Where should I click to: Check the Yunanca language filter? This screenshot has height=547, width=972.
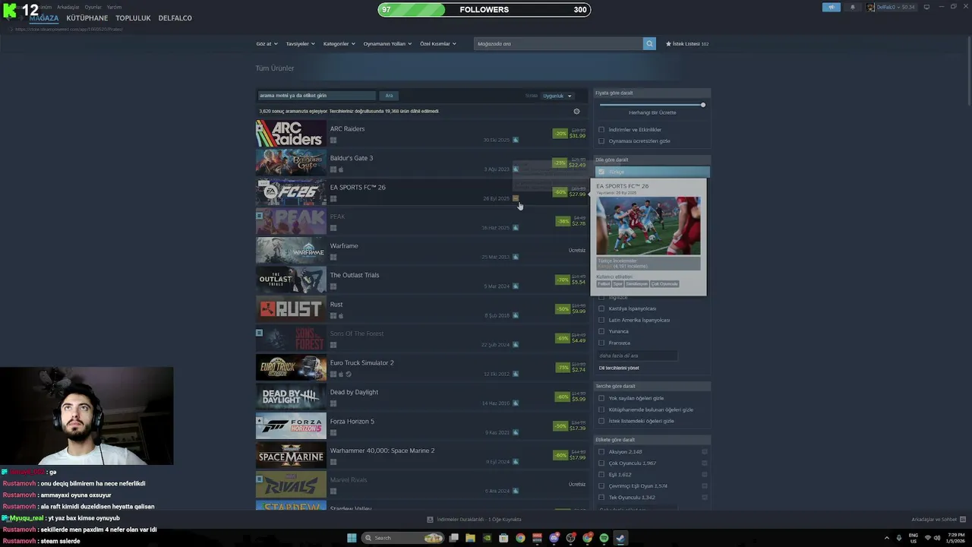[601, 331]
